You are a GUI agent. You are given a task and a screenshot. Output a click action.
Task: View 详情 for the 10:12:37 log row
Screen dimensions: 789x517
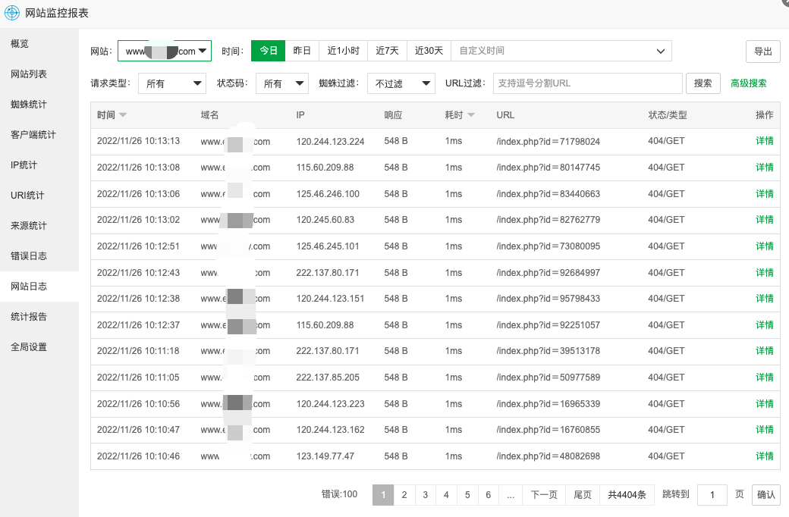tap(765, 325)
